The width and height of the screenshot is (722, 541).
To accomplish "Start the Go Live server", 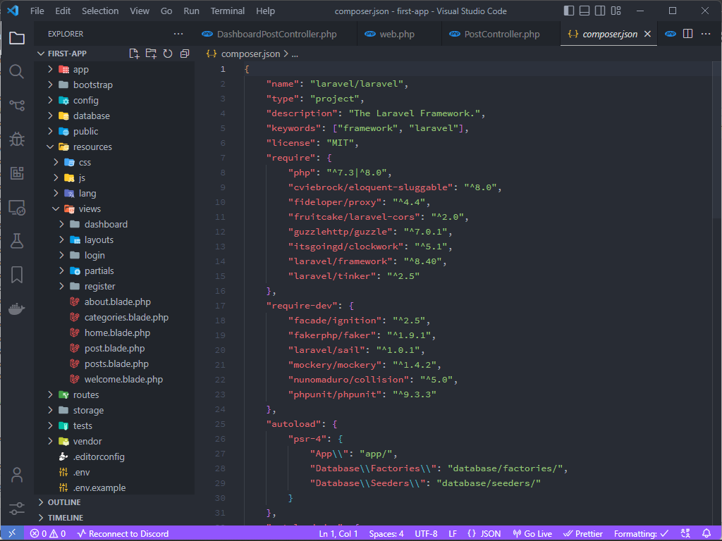I will click(x=532, y=533).
